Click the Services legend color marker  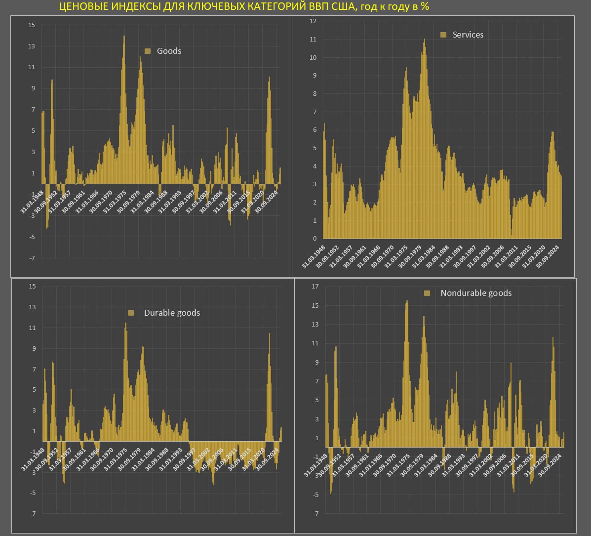coord(443,35)
